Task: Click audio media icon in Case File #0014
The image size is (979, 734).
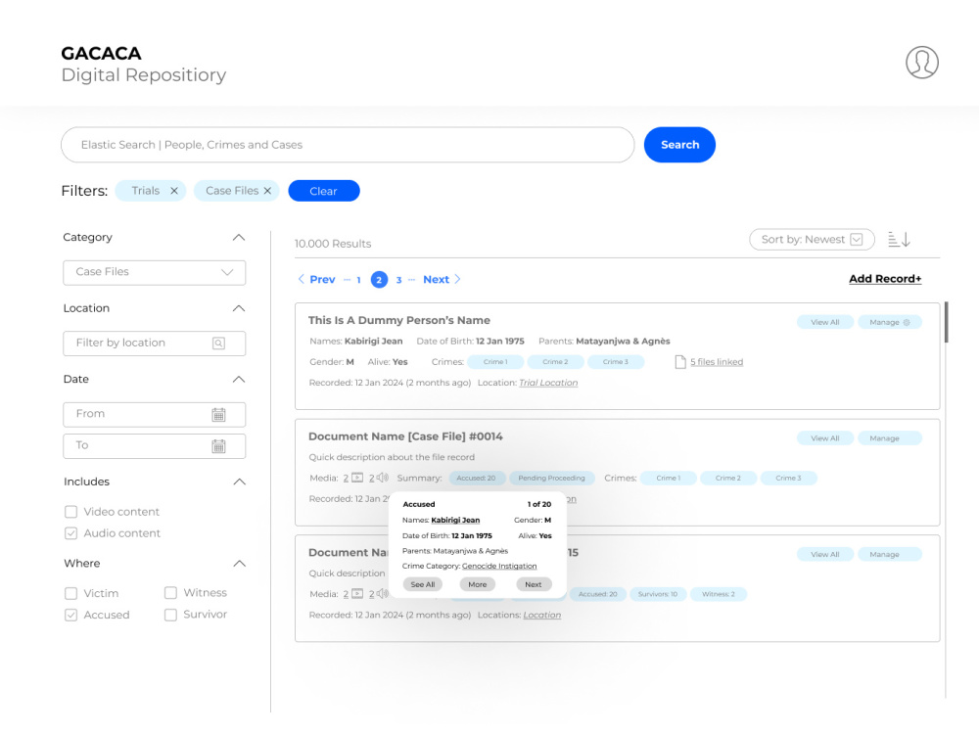Action: 382,479
